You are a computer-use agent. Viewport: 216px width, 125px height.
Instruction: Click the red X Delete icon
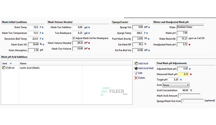pos(136,78)
